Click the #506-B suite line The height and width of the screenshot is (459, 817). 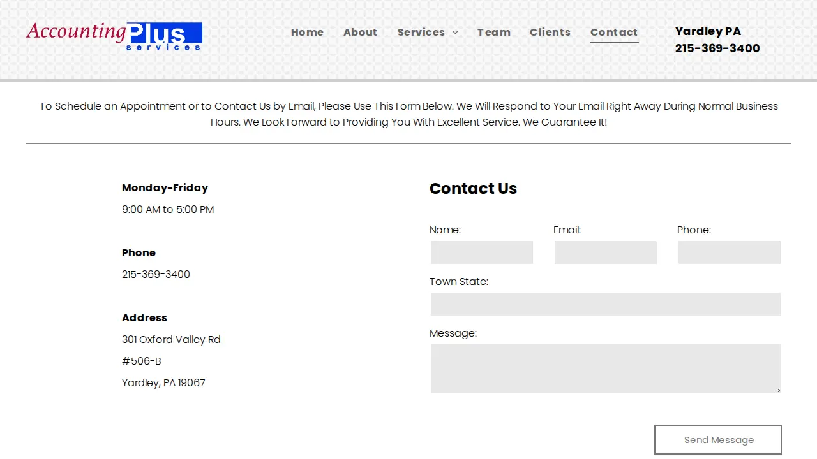tap(142, 361)
